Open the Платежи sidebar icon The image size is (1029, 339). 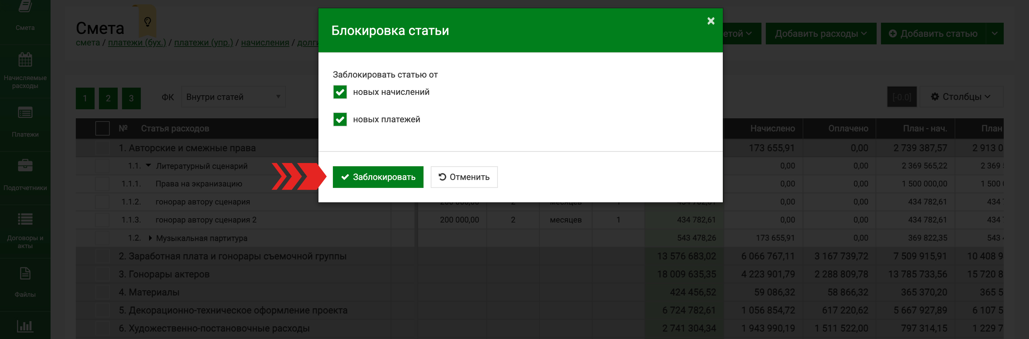pos(25,113)
